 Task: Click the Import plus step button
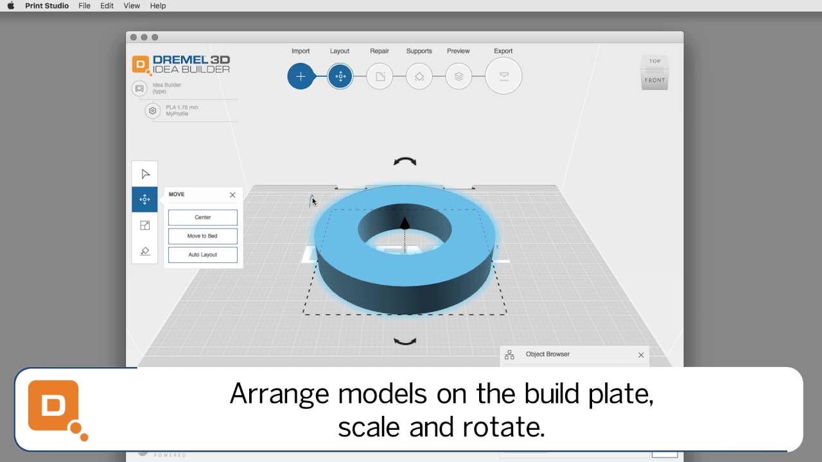301,76
